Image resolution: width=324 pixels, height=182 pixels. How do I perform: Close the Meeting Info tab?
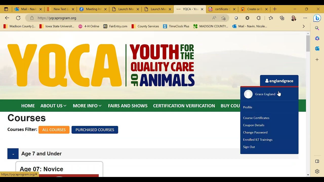point(105,9)
